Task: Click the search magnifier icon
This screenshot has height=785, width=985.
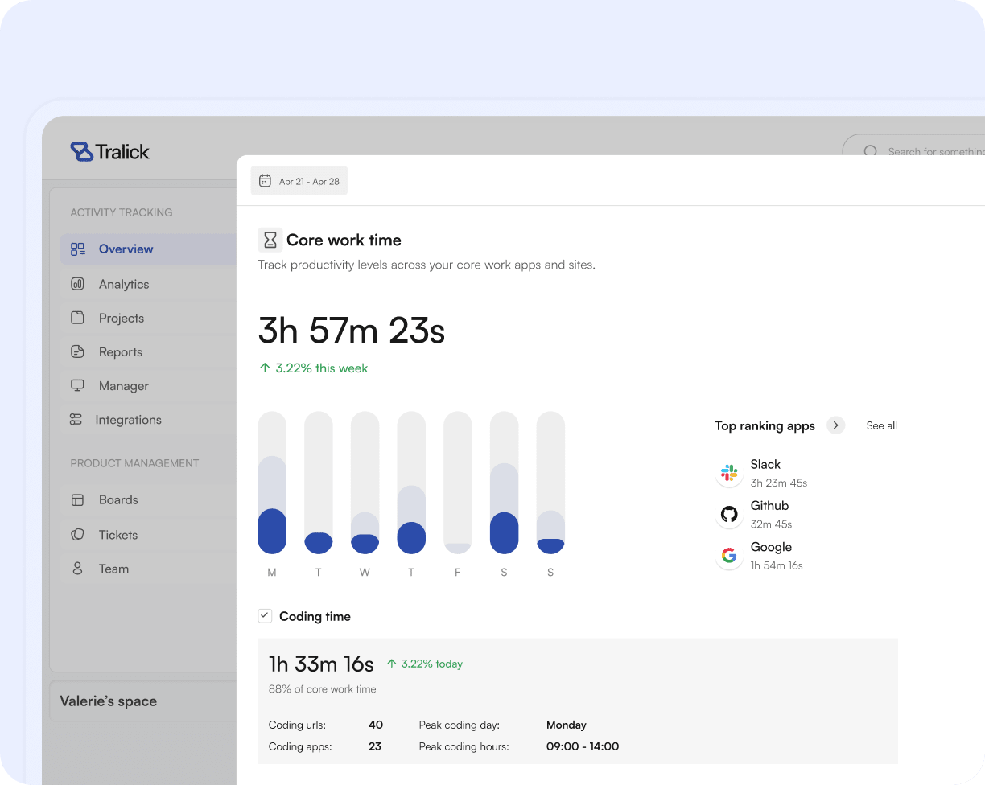Action: tap(870, 151)
